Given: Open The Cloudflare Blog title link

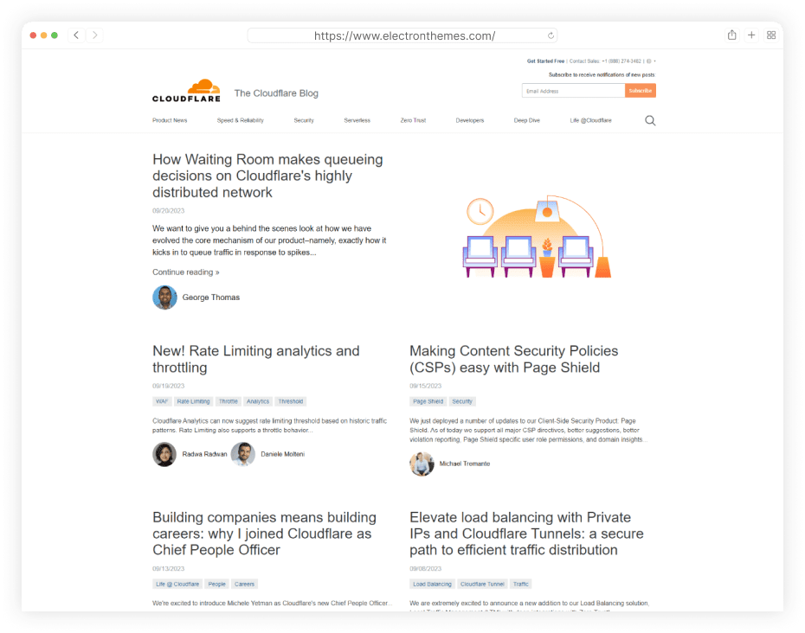Looking at the screenshot, I should click(x=276, y=93).
